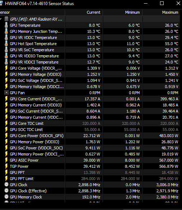Collapse the GPU [#0] AMD Radeon RX sensor group

1,19
